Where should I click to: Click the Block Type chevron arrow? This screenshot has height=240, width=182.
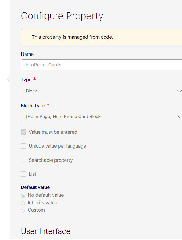pos(179,117)
